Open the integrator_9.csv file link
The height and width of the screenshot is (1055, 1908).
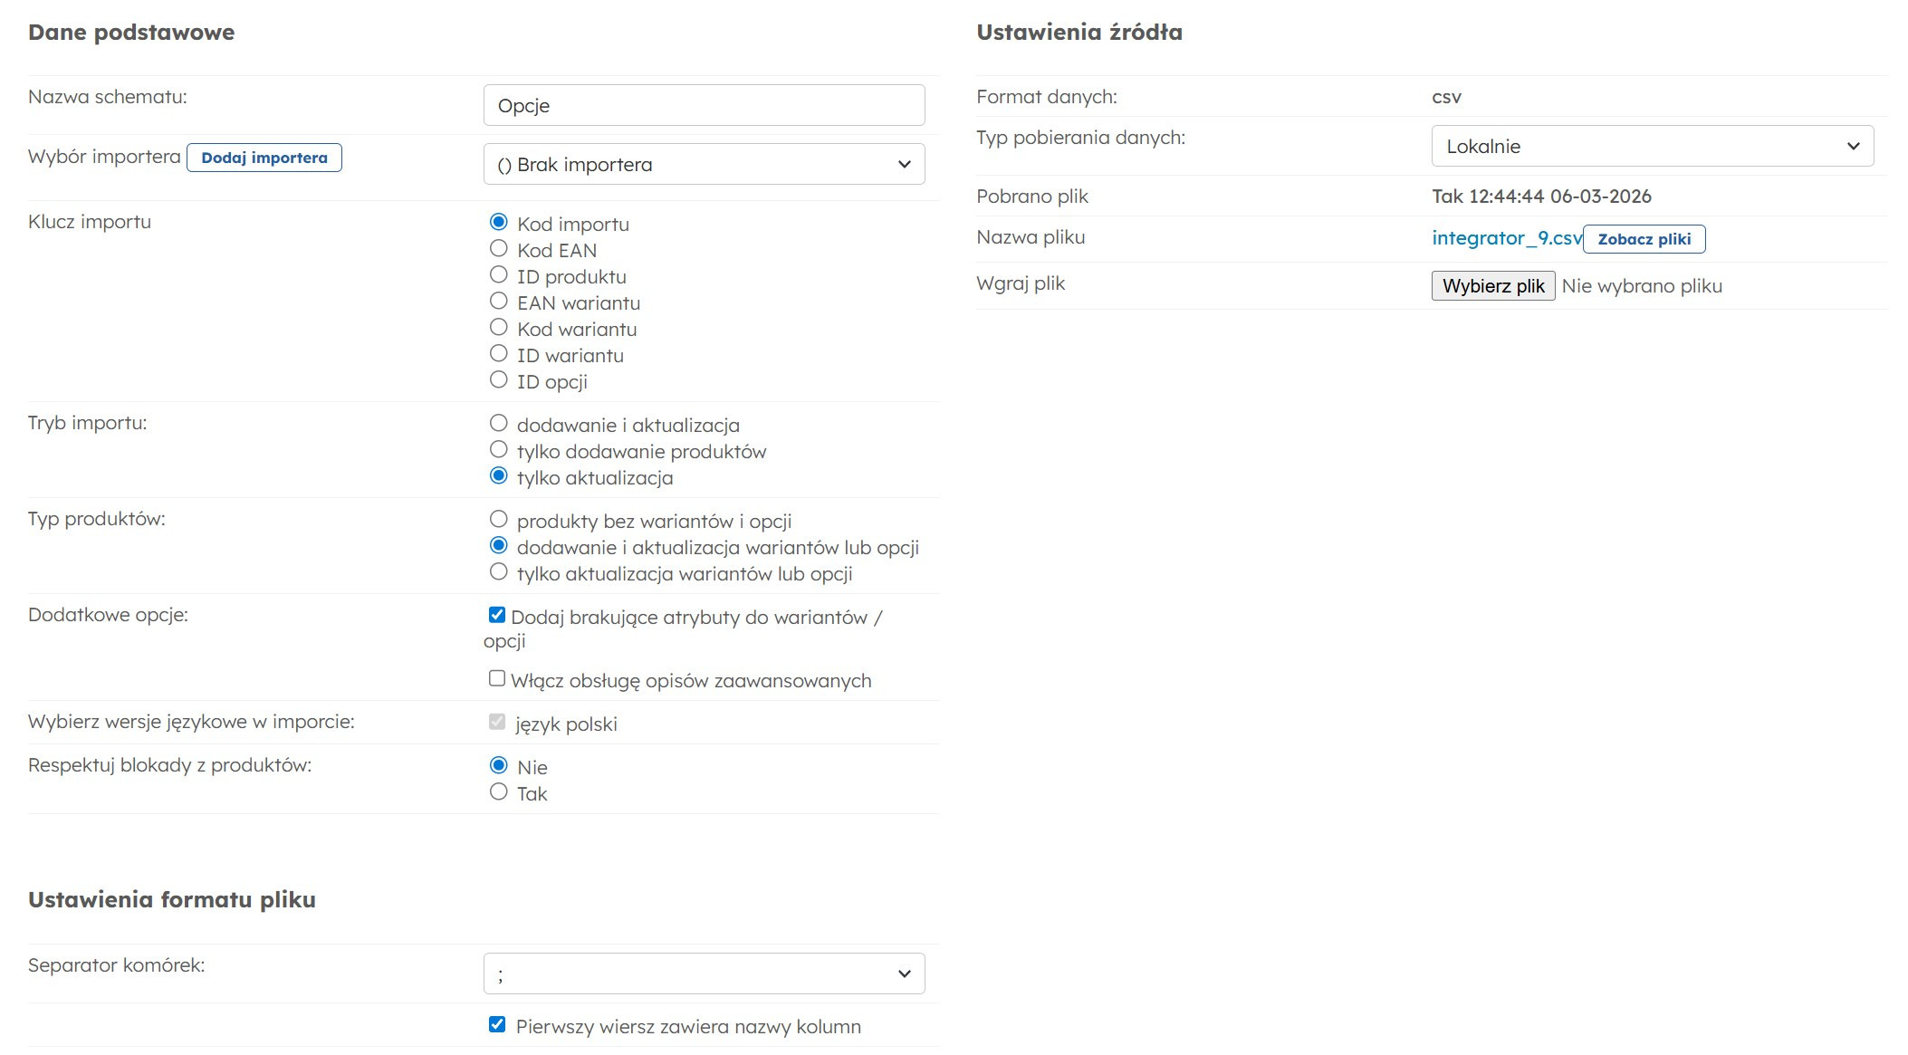pos(1506,238)
